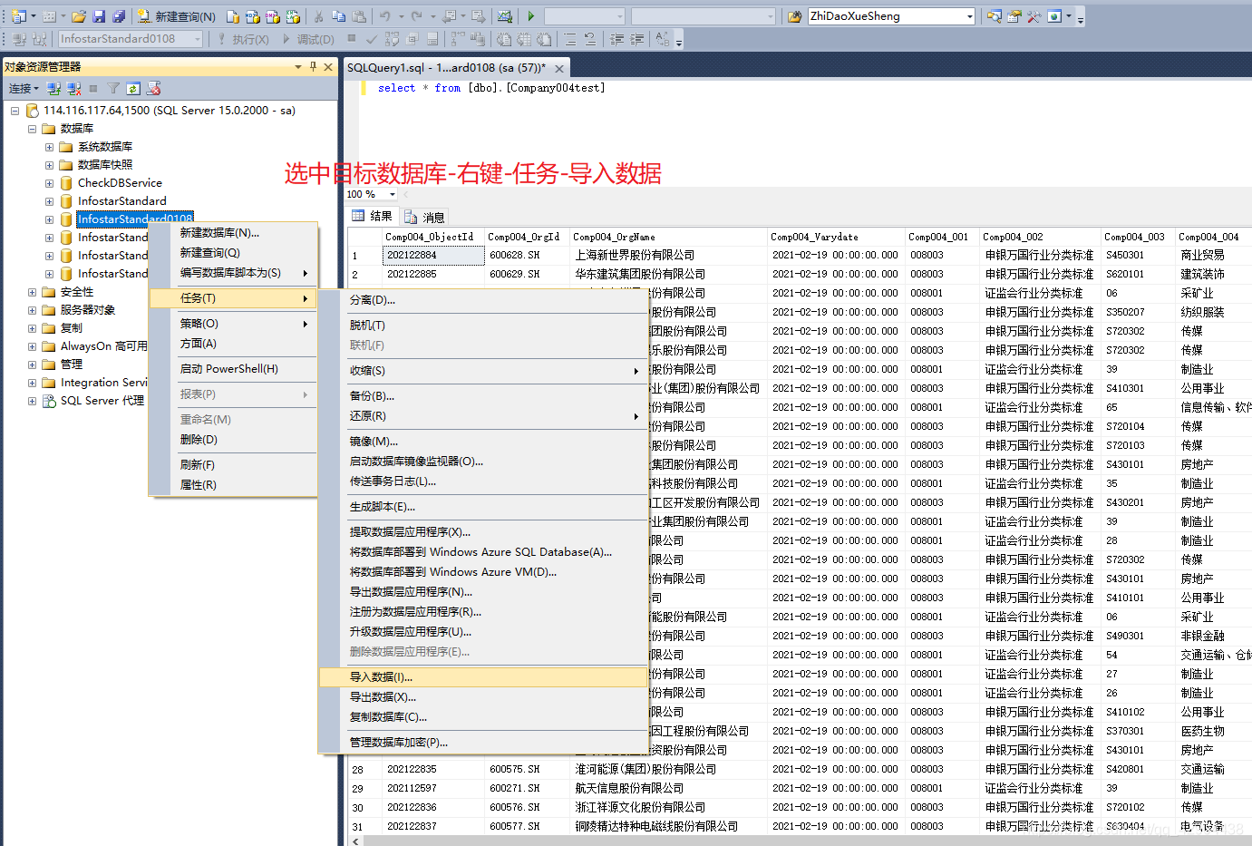This screenshot has width=1252, height=846.
Task: Click the 调试(D) debug button
Action: tap(308, 39)
